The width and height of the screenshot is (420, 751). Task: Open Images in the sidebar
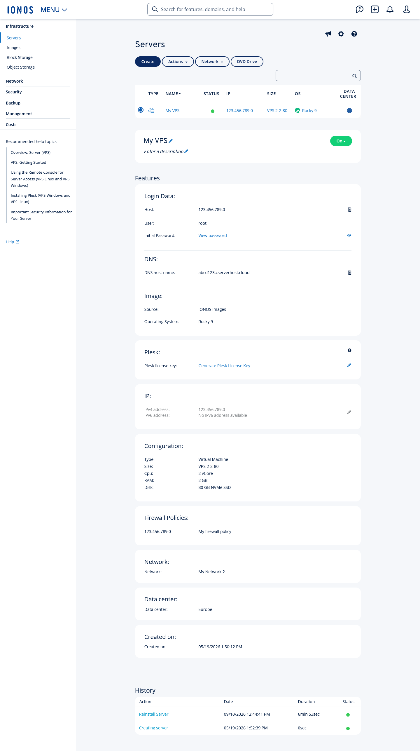pyautogui.click(x=13, y=48)
